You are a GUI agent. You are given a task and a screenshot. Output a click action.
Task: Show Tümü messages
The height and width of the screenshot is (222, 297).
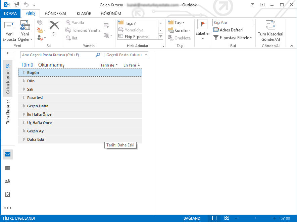click(27, 65)
